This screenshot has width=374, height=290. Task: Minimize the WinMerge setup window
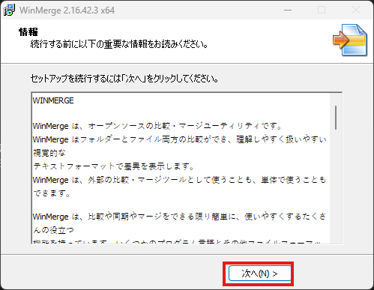(288, 10)
